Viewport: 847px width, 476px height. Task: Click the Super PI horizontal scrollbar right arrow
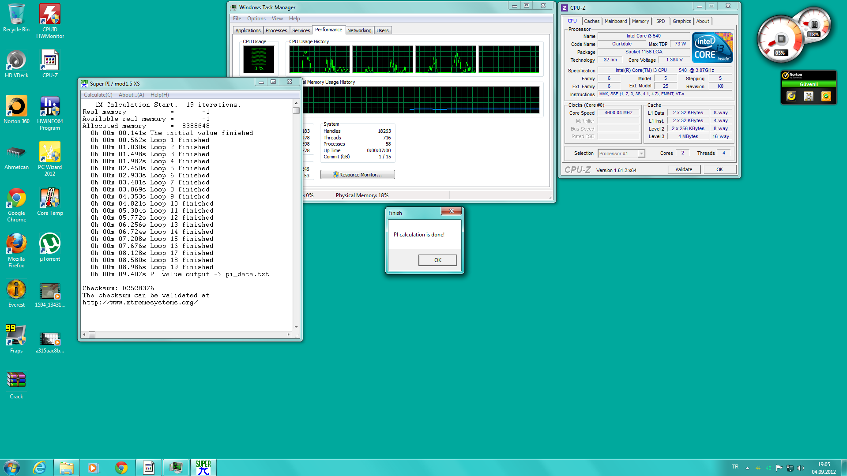tap(288, 335)
